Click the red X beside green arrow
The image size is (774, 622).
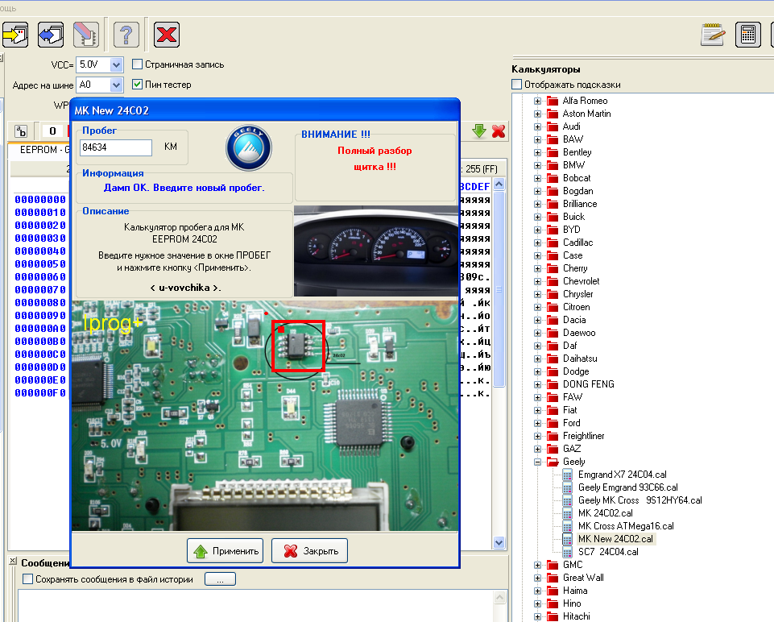(499, 131)
